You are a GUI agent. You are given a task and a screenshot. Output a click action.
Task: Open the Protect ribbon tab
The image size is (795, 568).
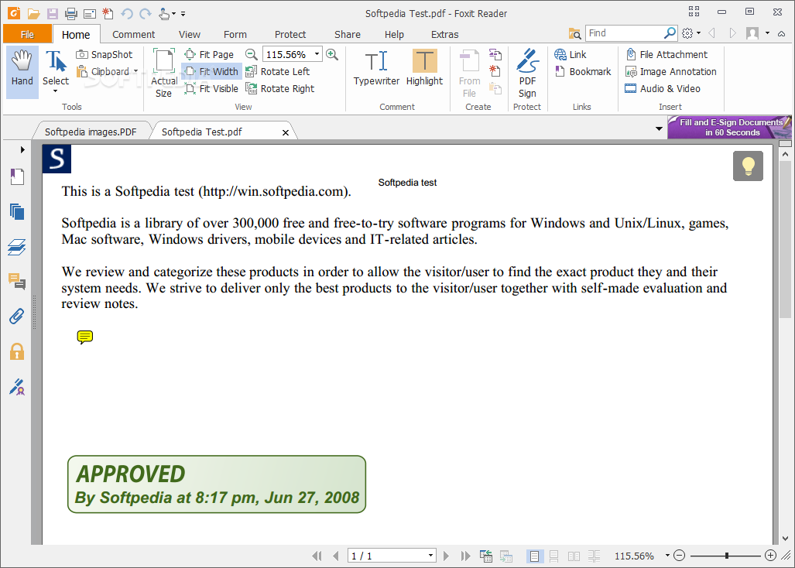[x=290, y=35]
